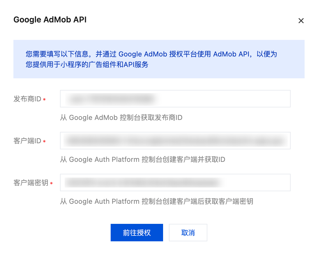Click the 发布商ID field label
318x255 pixels.
27,99
